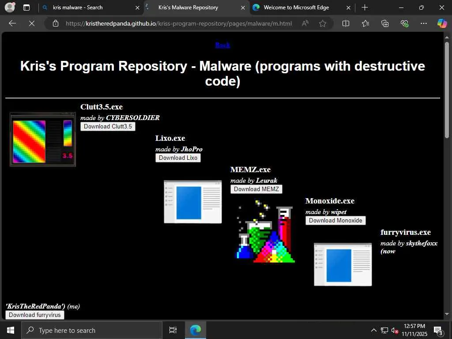Toggle Read aloud icon in address bar
This screenshot has width=452, height=339.
point(305,23)
